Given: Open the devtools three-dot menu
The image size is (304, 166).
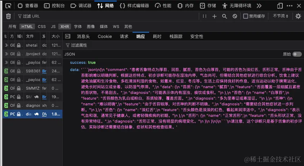Looking at the screenshot, I should pyautogui.click(x=290, y=6).
